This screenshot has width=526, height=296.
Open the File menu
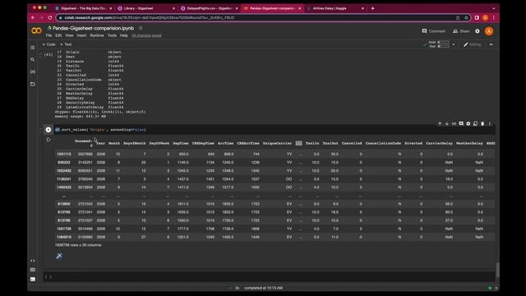[49, 35]
